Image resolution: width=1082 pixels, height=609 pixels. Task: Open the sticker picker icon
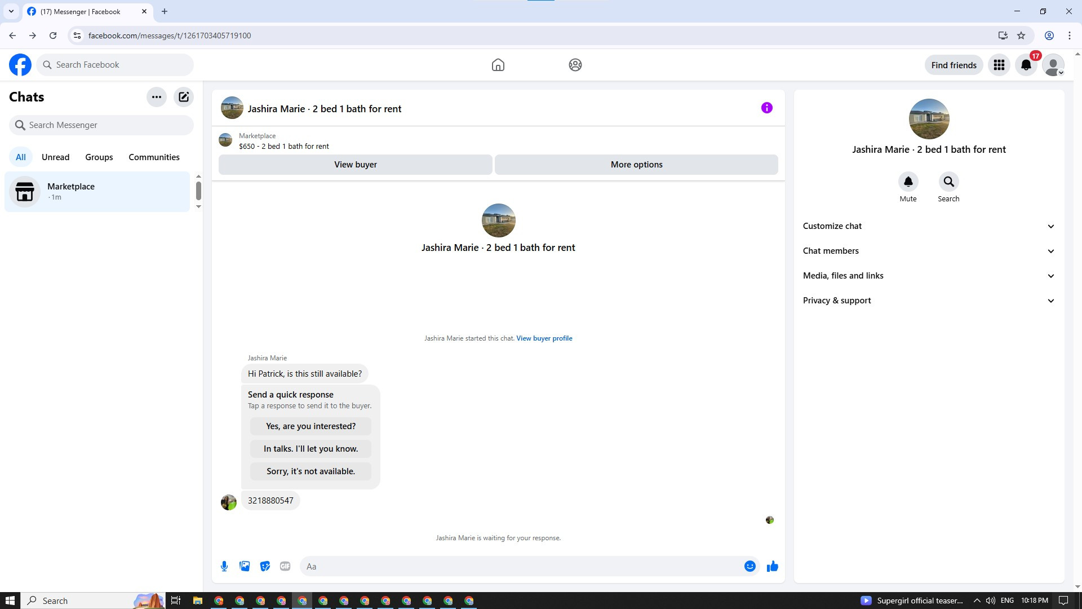tap(265, 566)
